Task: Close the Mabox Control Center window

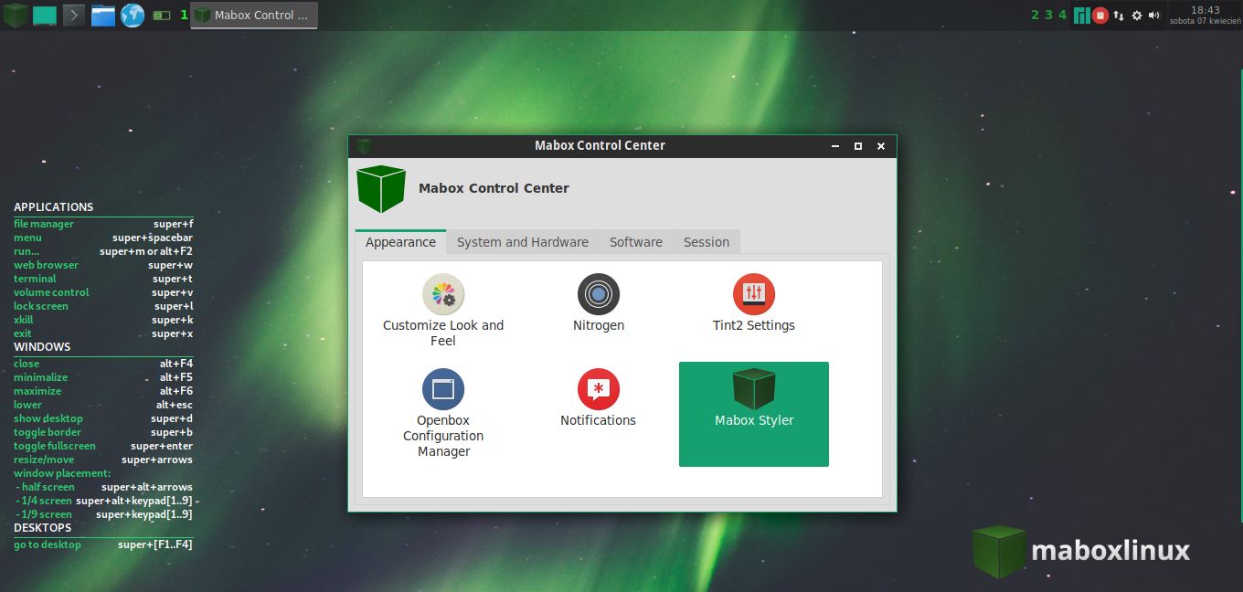Action: pos(881,146)
